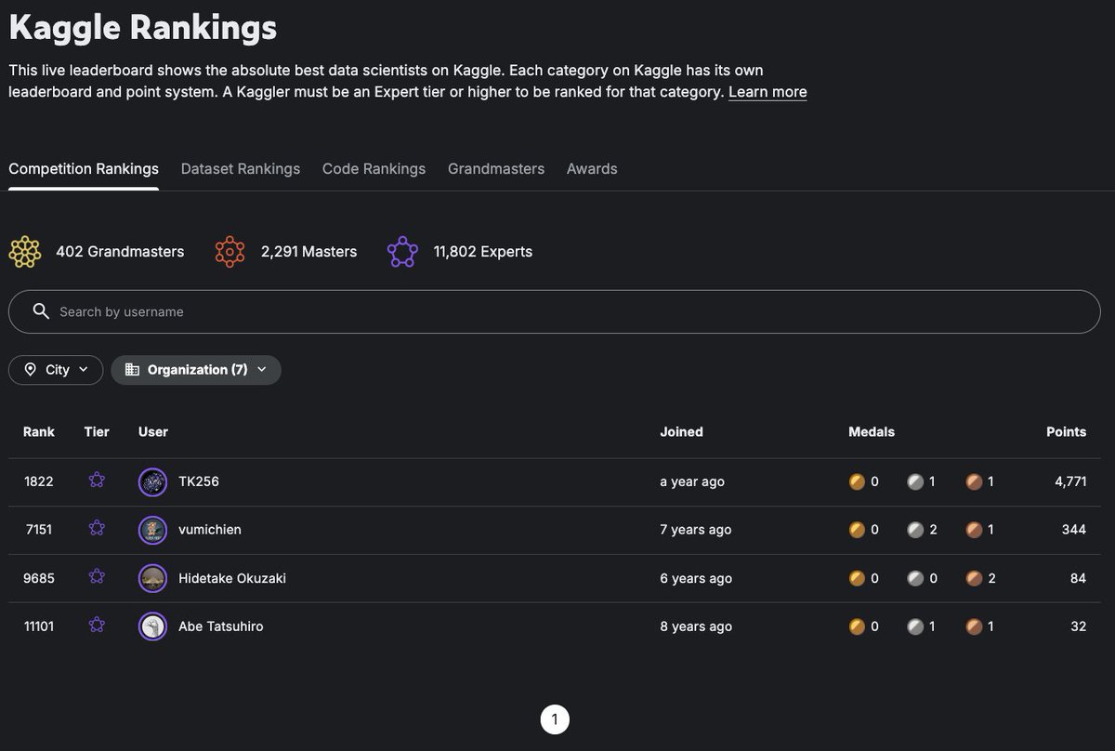
Task: Click the bronze medal icon in Abe Tatsuhiro's row
Action: point(974,626)
